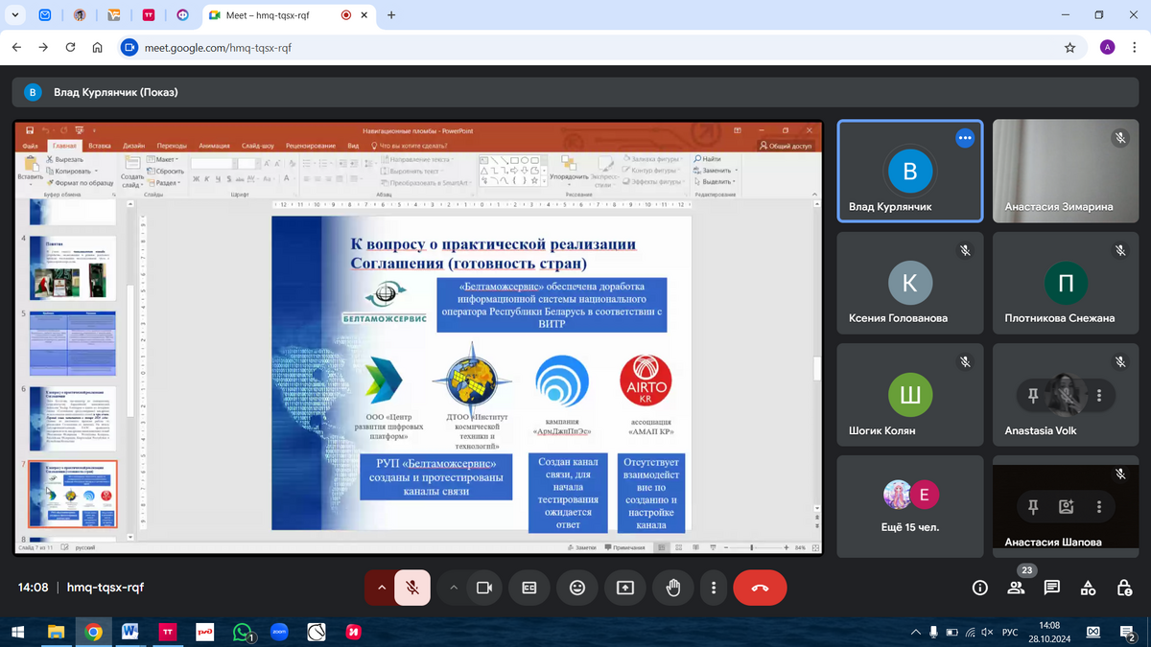Start presenting your screen

(625, 588)
